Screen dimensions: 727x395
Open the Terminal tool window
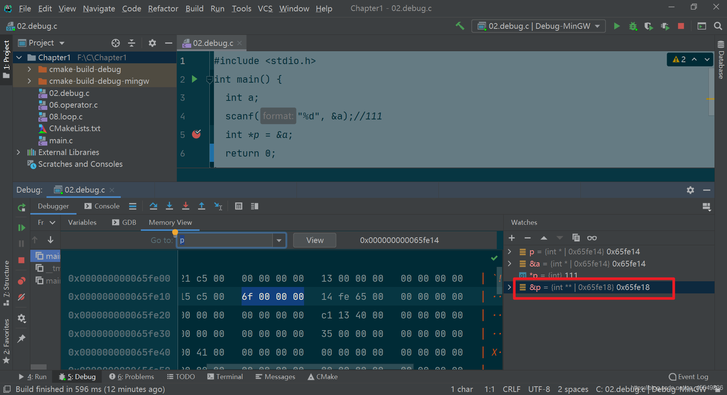click(225, 376)
